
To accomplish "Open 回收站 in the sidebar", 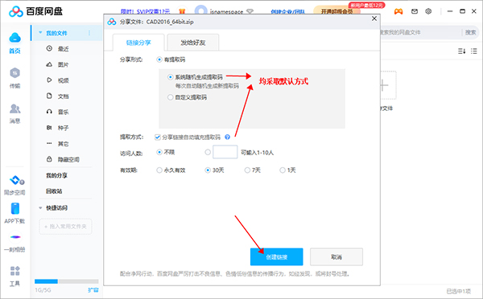I will point(54,191).
